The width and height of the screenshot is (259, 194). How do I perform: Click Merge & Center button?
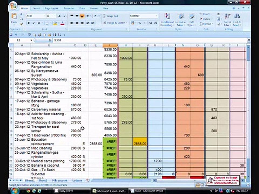click(x=115, y=23)
